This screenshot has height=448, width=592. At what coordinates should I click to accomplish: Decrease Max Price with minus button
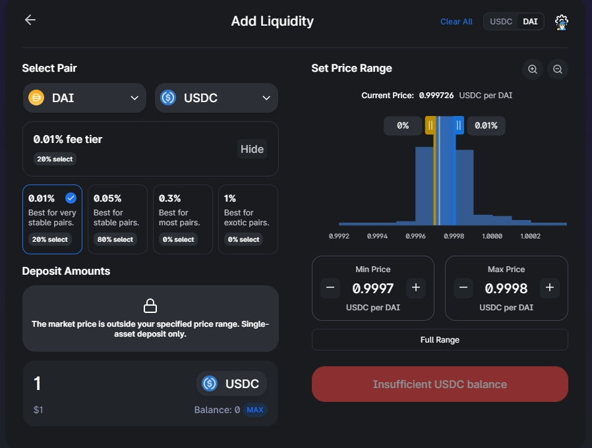coord(463,288)
